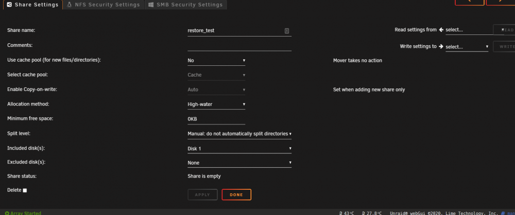Screen dimensions: 515x215
Task: Click the 'Share name:' label
Action: click(21, 30)
